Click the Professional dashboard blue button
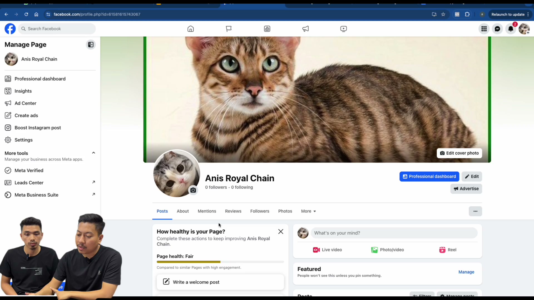This screenshot has width=534, height=300. [x=429, y=176]
